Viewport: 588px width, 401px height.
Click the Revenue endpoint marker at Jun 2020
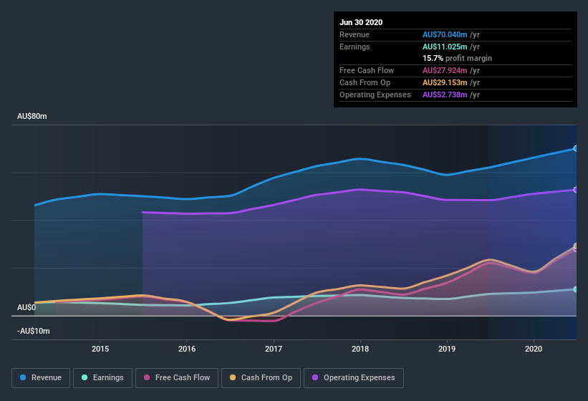tap(576, 148)
